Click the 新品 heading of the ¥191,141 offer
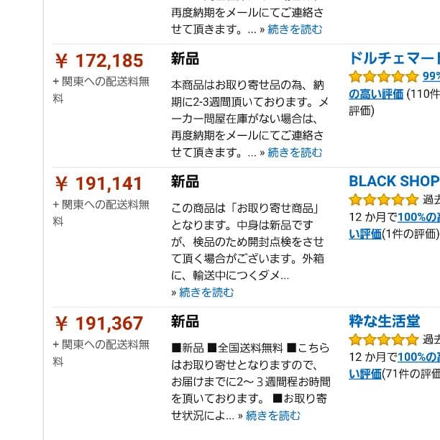Viewport: 440px width, 440px height. [x=185, y=182]
